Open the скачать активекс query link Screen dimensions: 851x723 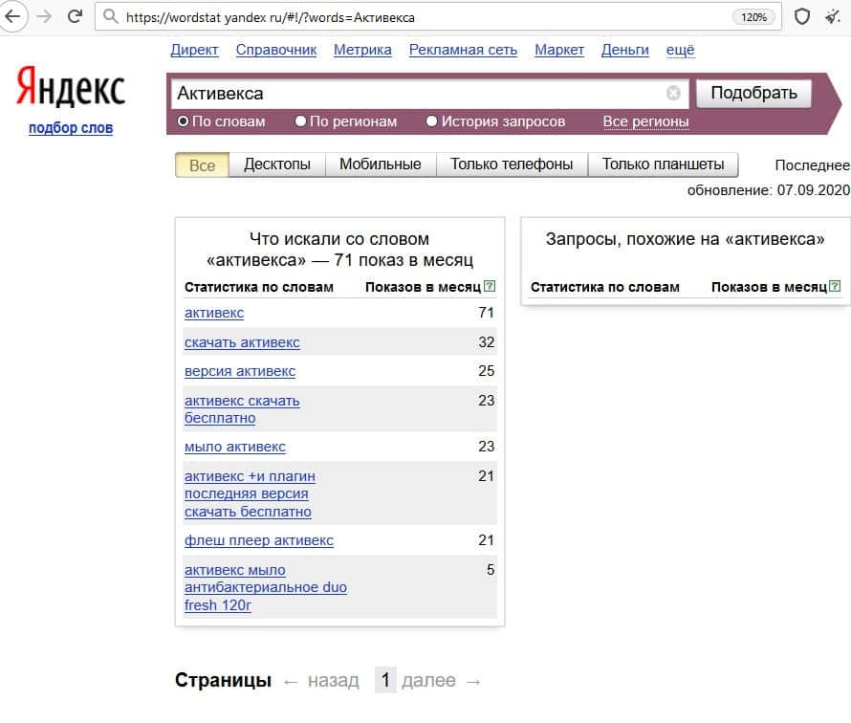tap(242, 342)
